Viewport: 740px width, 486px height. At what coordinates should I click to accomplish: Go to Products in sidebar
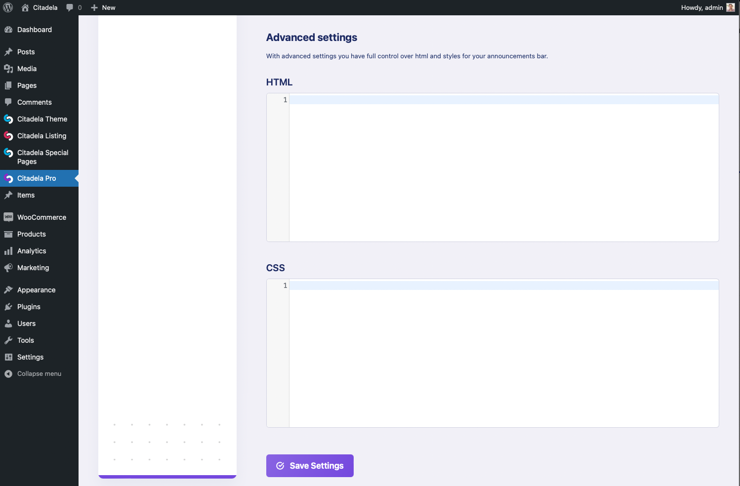39,234
